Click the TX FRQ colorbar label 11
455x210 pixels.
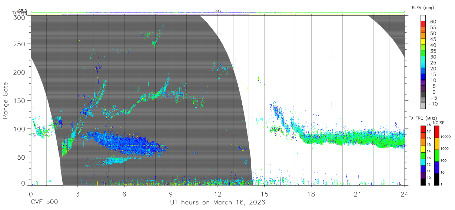tap(428, 171)
